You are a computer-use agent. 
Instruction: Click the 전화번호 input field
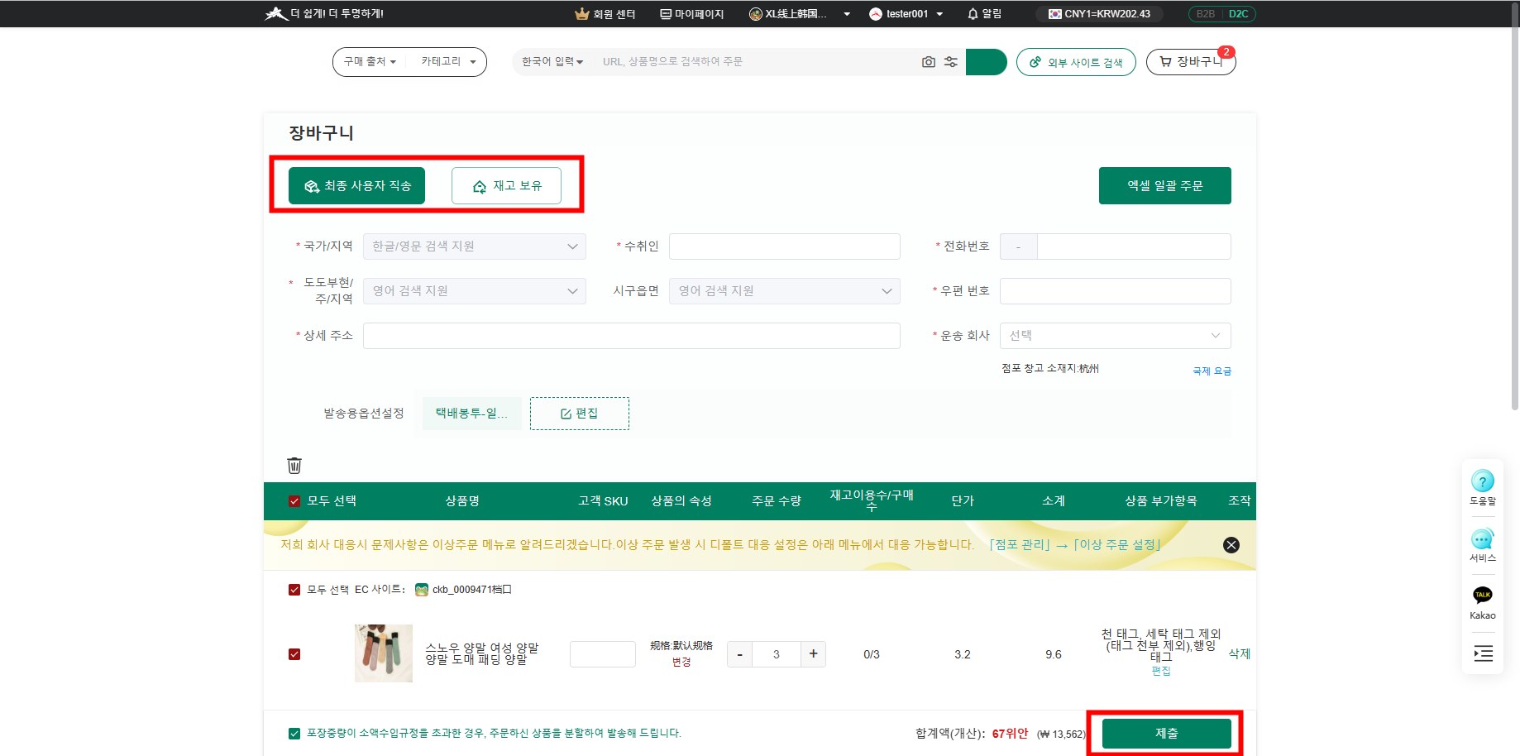pyautogui.click(x=1134, y=246)
